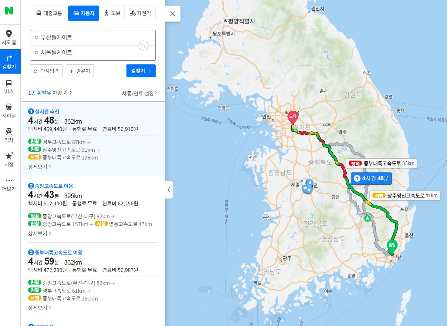The image size is (447, 326).
Task: Switch to 자전거 bicycle mode
Action: [140, 13]
